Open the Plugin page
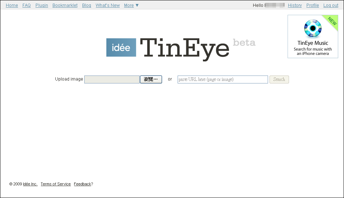The image size is (344, 198). click(42, 5)
